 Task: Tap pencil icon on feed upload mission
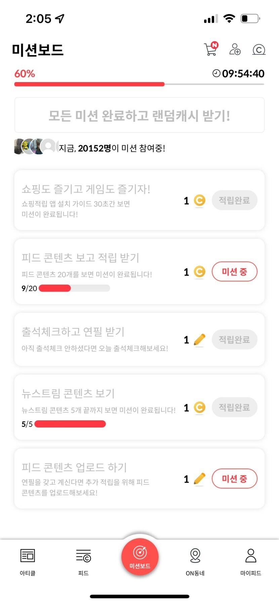coord(199,479)
